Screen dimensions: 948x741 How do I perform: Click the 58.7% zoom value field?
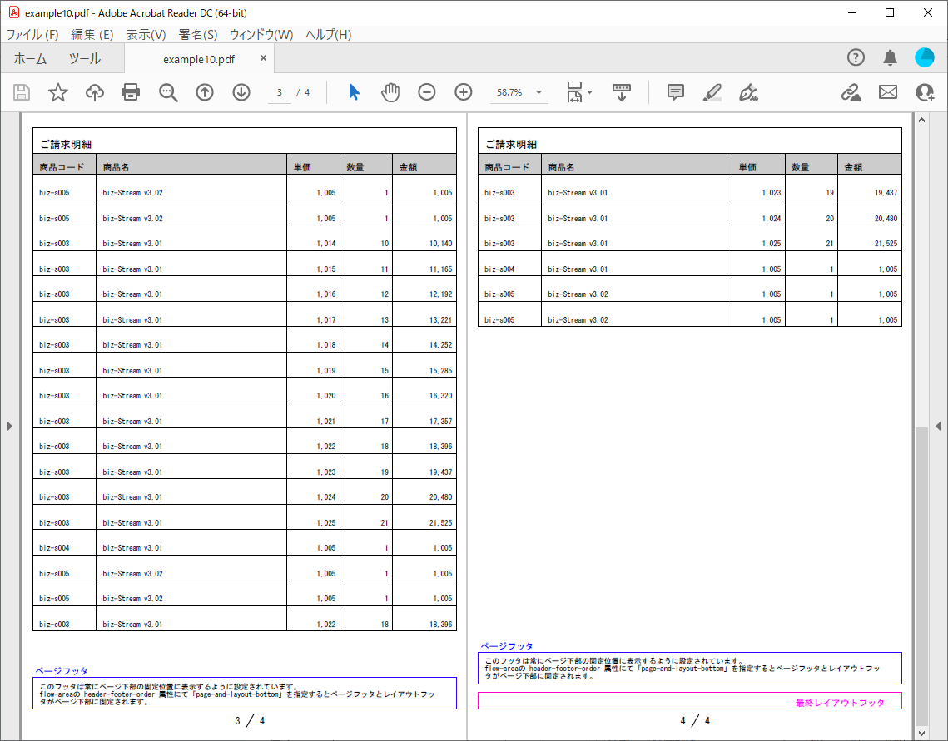click(509, 92)
